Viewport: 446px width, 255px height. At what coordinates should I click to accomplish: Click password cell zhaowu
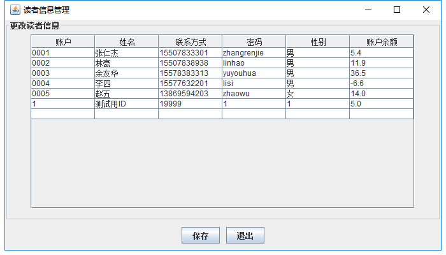pos(254,94)
